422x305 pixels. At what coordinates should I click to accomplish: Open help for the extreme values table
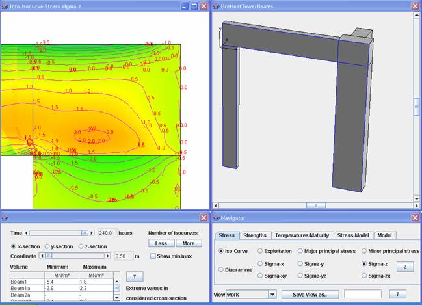135,276
